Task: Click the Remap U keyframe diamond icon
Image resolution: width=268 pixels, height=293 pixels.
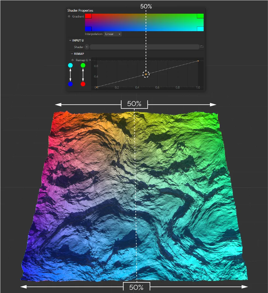Action: tap(72, 60)
